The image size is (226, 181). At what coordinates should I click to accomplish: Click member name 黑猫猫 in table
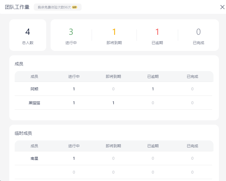coord(34,103)
